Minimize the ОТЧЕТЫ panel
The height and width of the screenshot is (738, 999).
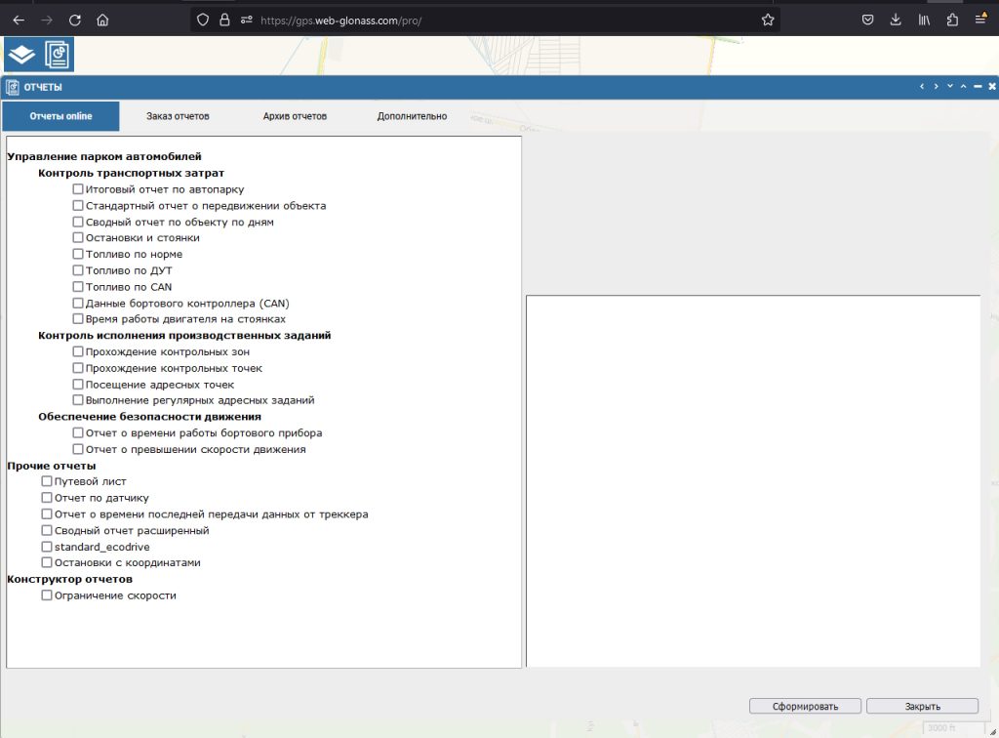coord(978,87)
